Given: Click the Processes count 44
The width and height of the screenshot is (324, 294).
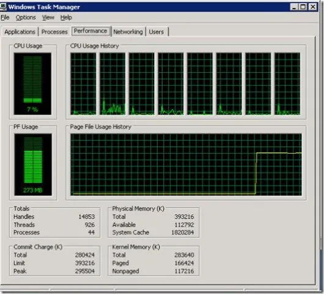Looking at the screenshot, I should [x=91, y=233].
